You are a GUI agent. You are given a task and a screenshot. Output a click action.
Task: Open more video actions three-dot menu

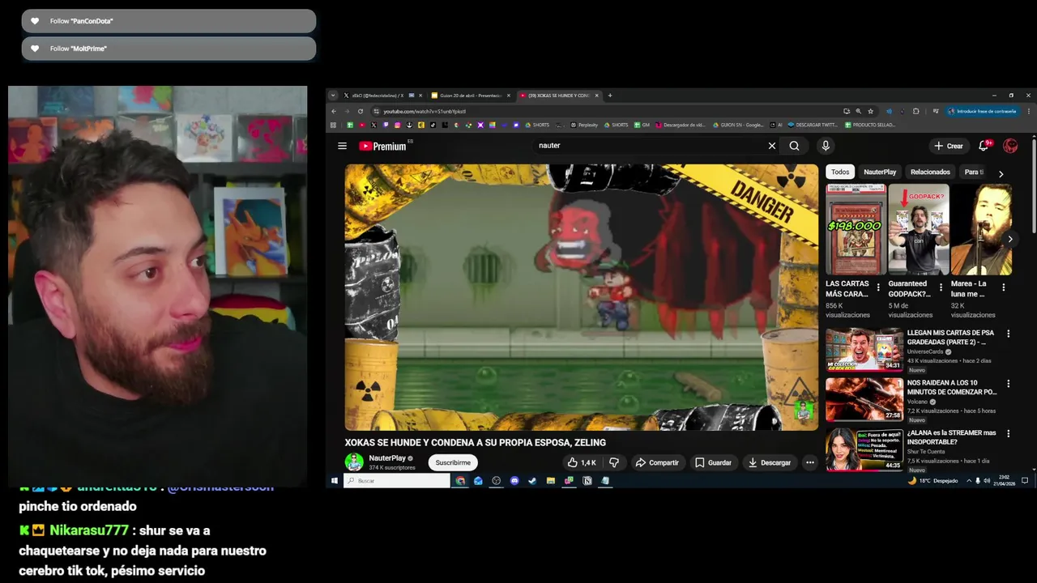809,462
